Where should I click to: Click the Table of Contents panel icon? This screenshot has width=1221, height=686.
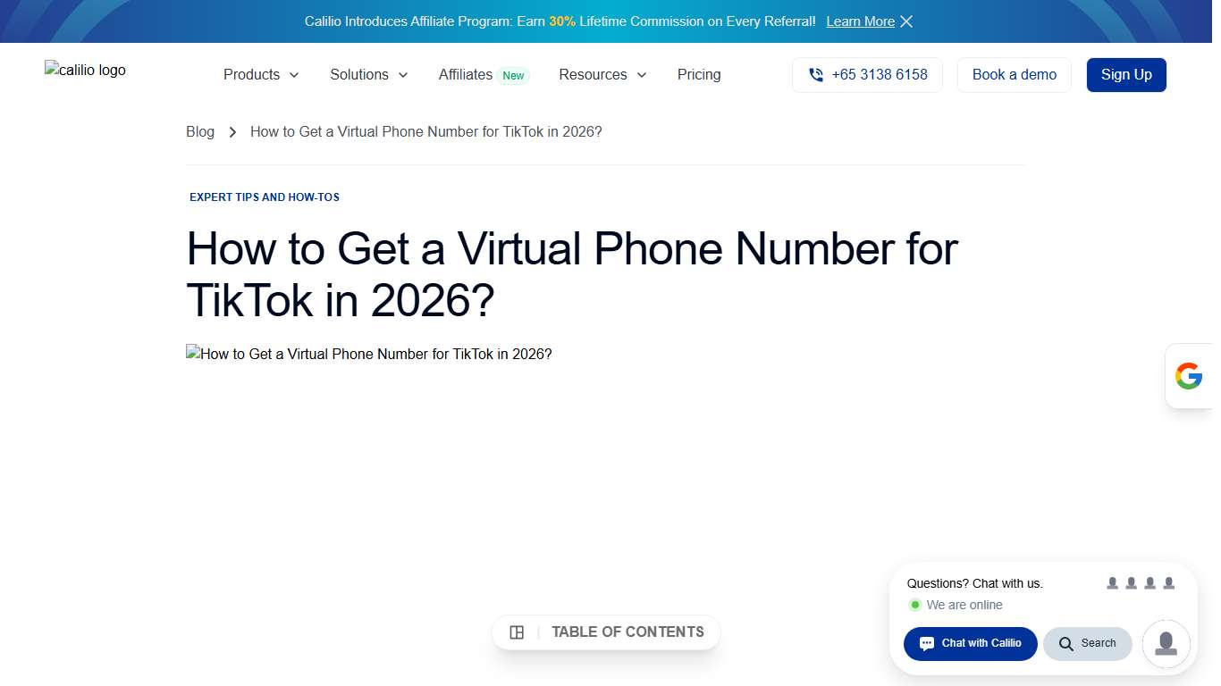click(x=517, y=632)
